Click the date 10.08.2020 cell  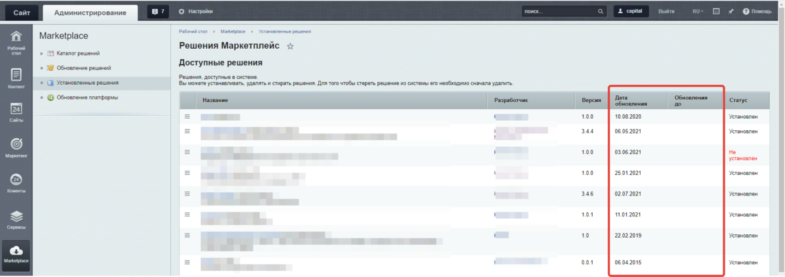pyautogui.click(x=628, y=116)
